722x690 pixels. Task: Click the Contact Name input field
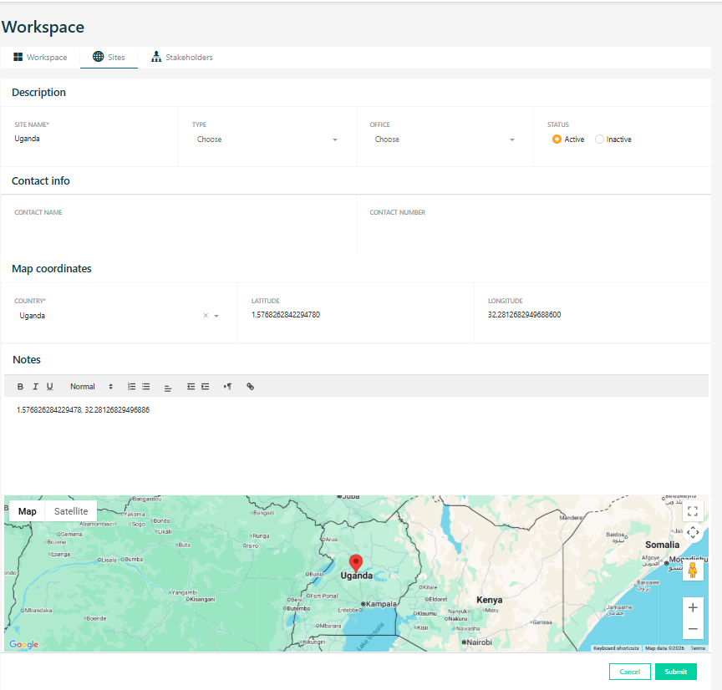click(x=178, y=230)
